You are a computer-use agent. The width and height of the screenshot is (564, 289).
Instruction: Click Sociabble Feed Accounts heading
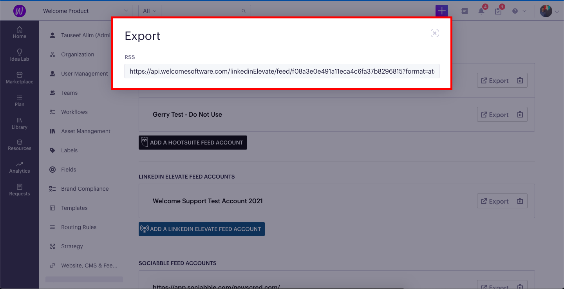point(177,263)
